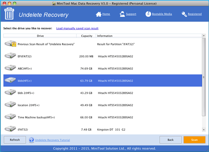This screenshot has height=152, width=209.
Task: Close the window with red button
Action: click(x=5, y=3)
